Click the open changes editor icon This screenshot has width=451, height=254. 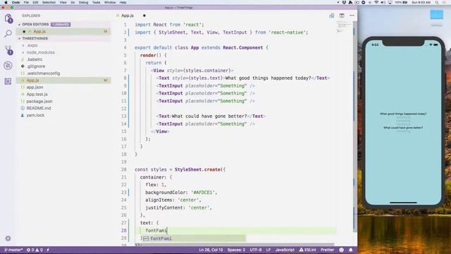click(x=332, y=16)
